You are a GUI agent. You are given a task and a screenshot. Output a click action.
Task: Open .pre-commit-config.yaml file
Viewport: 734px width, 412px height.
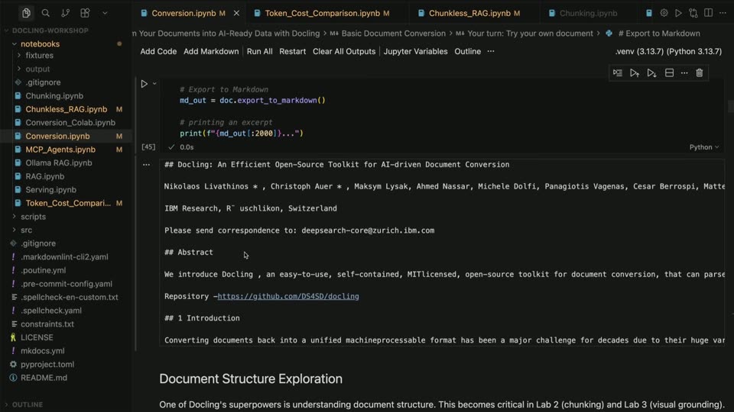[66, 284]
